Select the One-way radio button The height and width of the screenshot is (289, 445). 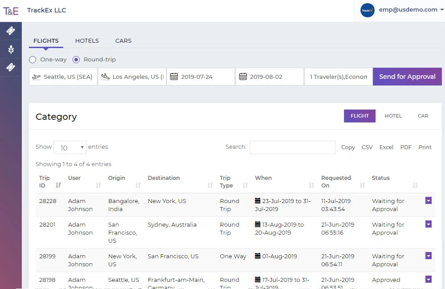tap(32, 60)
